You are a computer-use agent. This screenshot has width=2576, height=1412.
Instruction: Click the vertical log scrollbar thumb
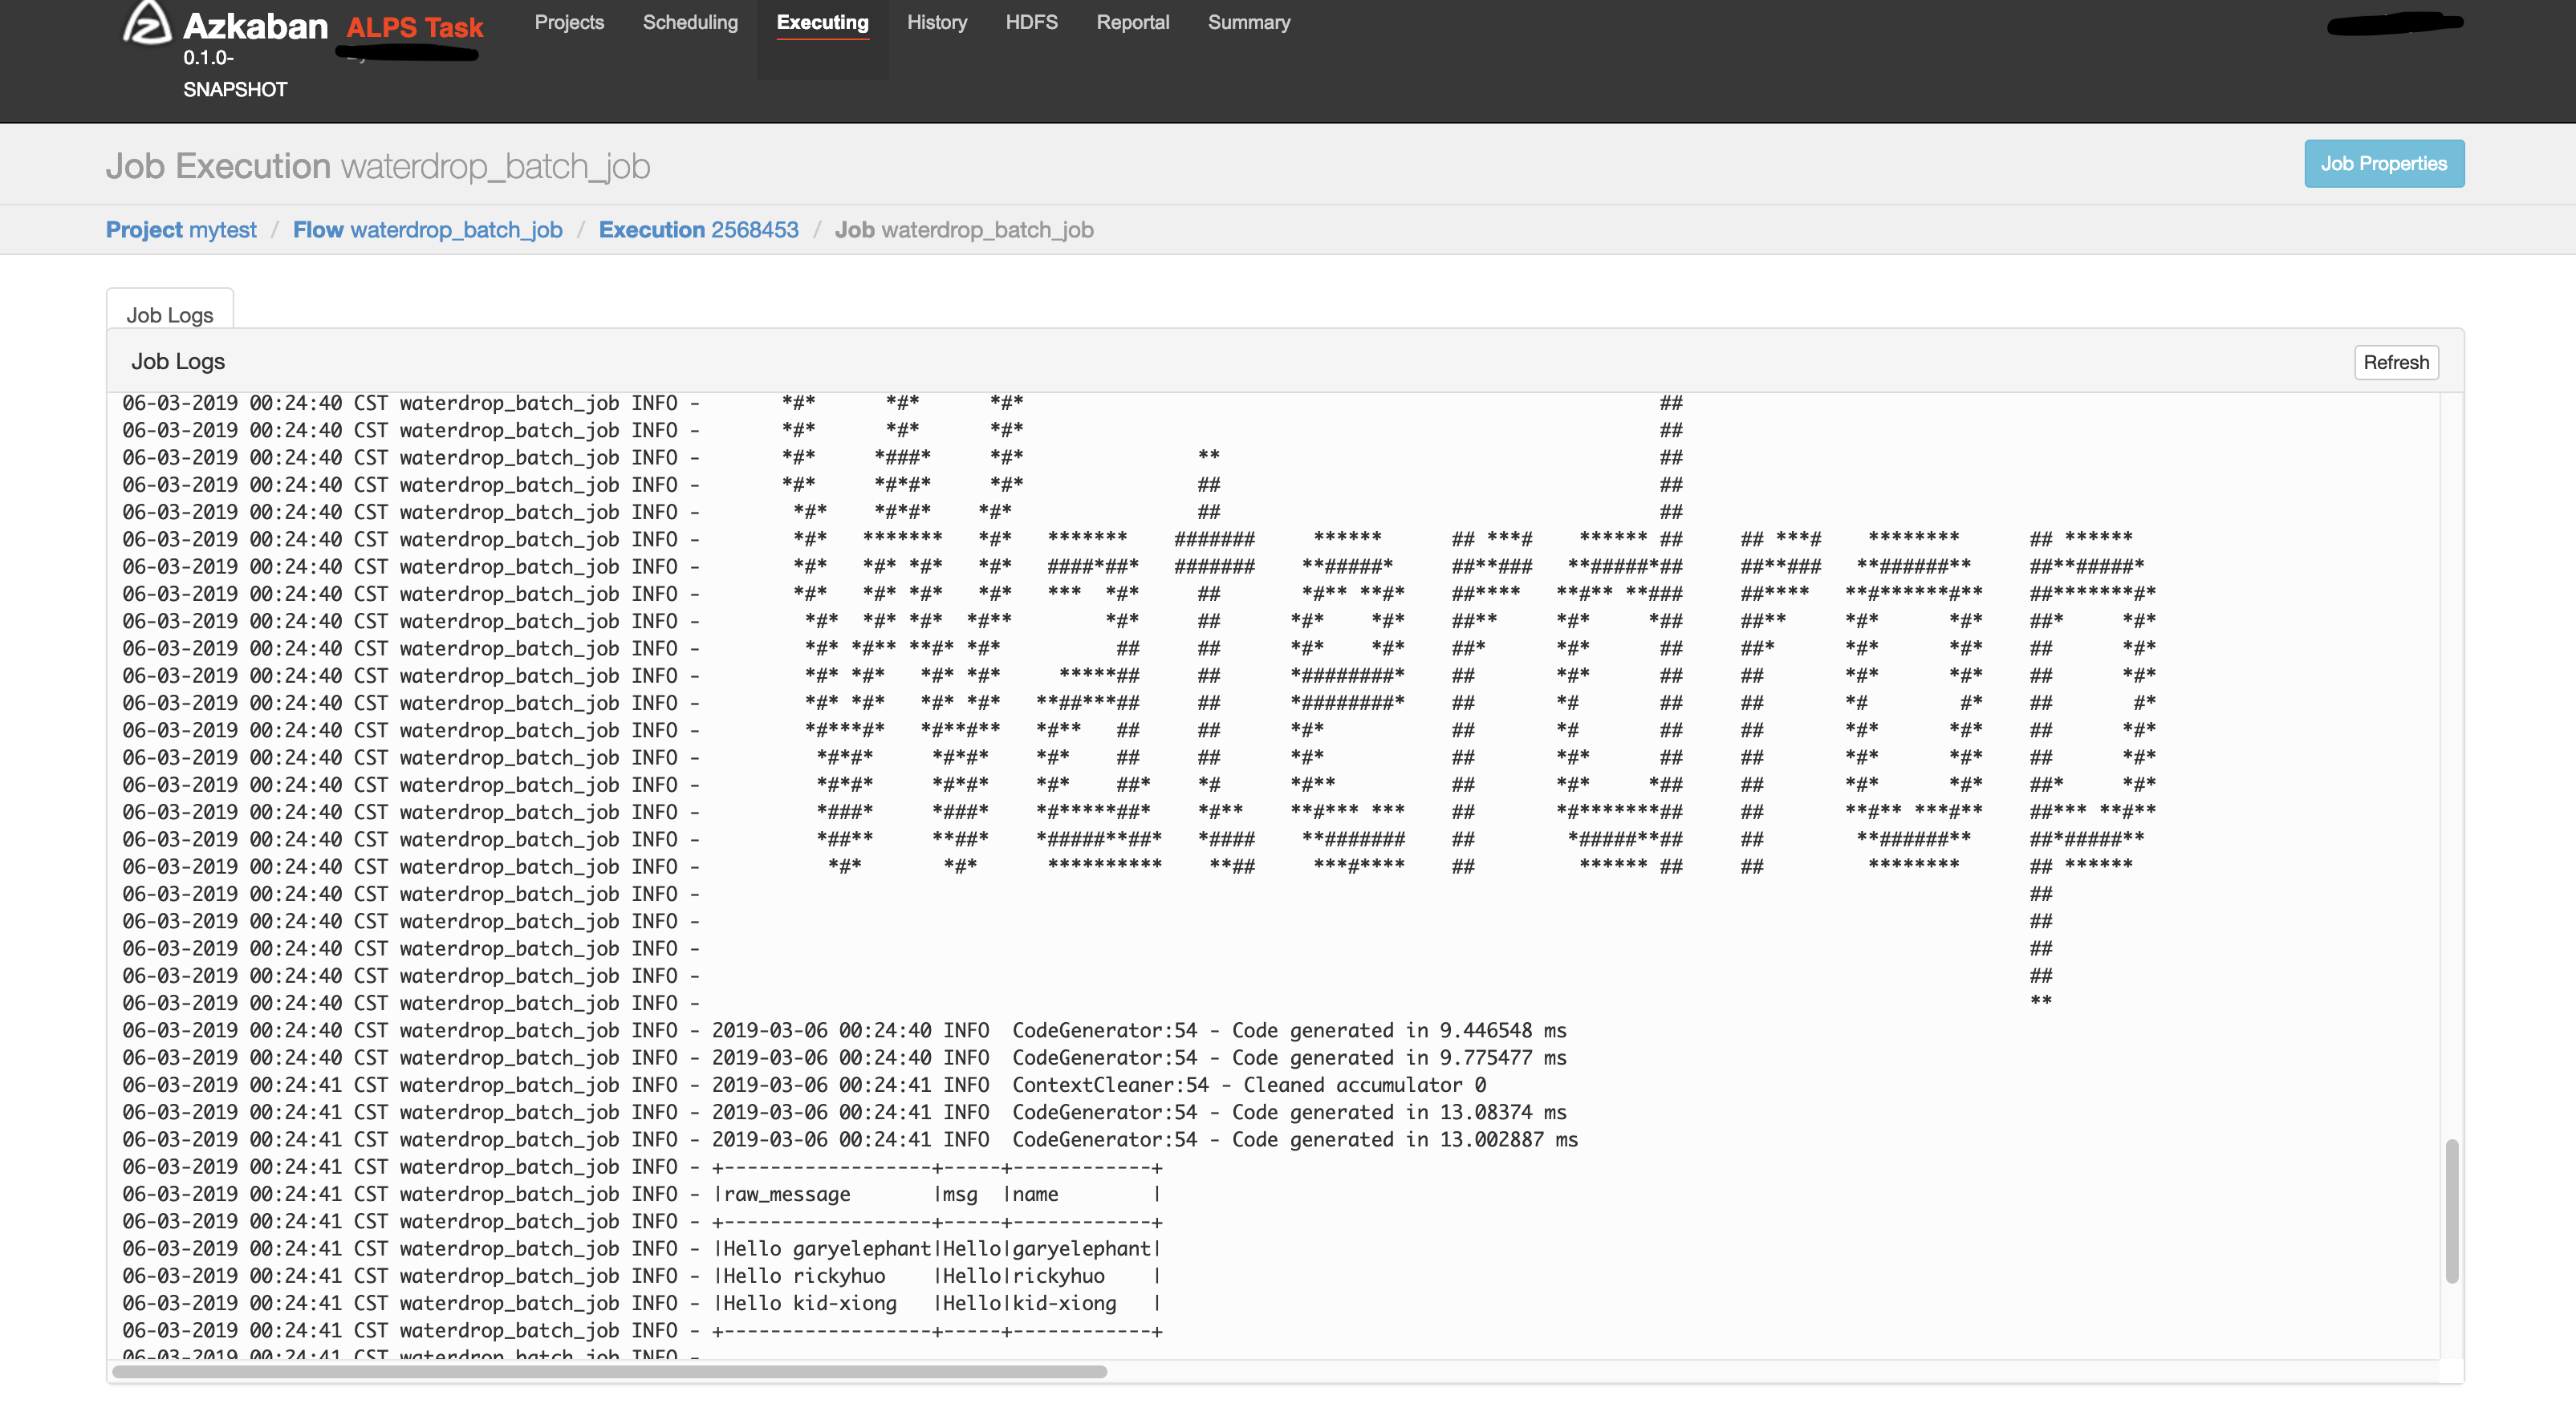[x=2451, y=1210]
